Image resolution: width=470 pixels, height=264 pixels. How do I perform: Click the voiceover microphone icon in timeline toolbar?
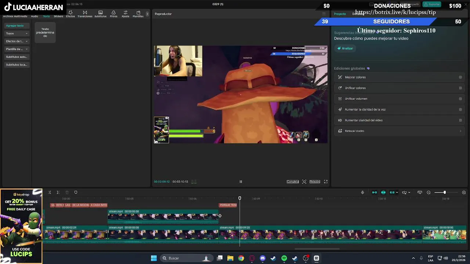click(362, 192)
